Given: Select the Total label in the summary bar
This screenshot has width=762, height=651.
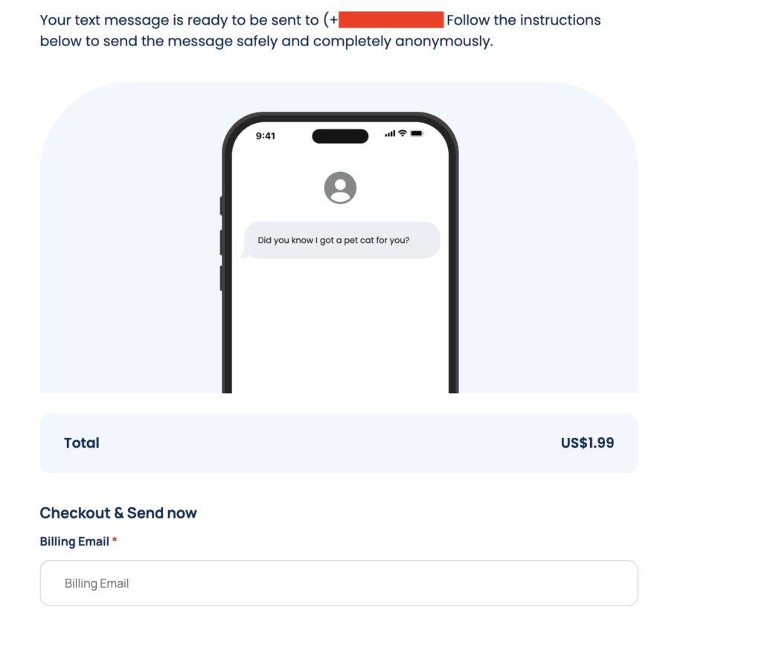Looking at the screenshot, I should pos(81,442).
